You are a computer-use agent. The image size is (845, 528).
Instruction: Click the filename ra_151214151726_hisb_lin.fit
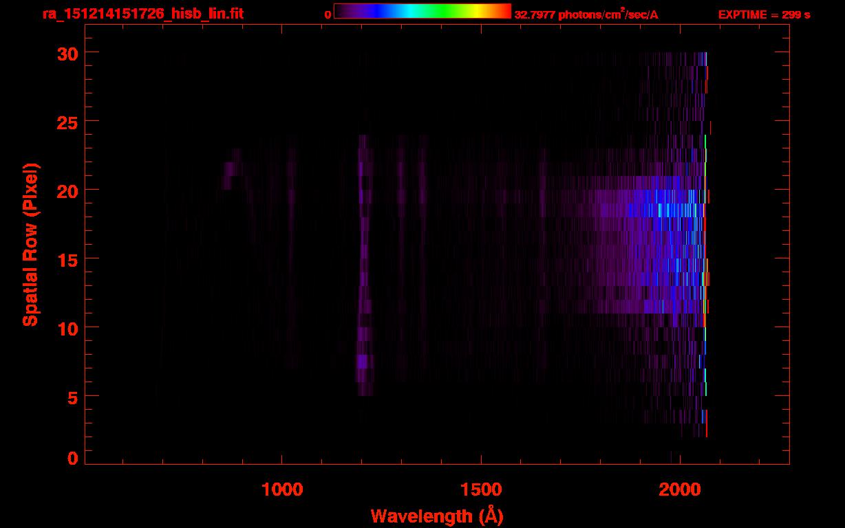coord(142,14)
